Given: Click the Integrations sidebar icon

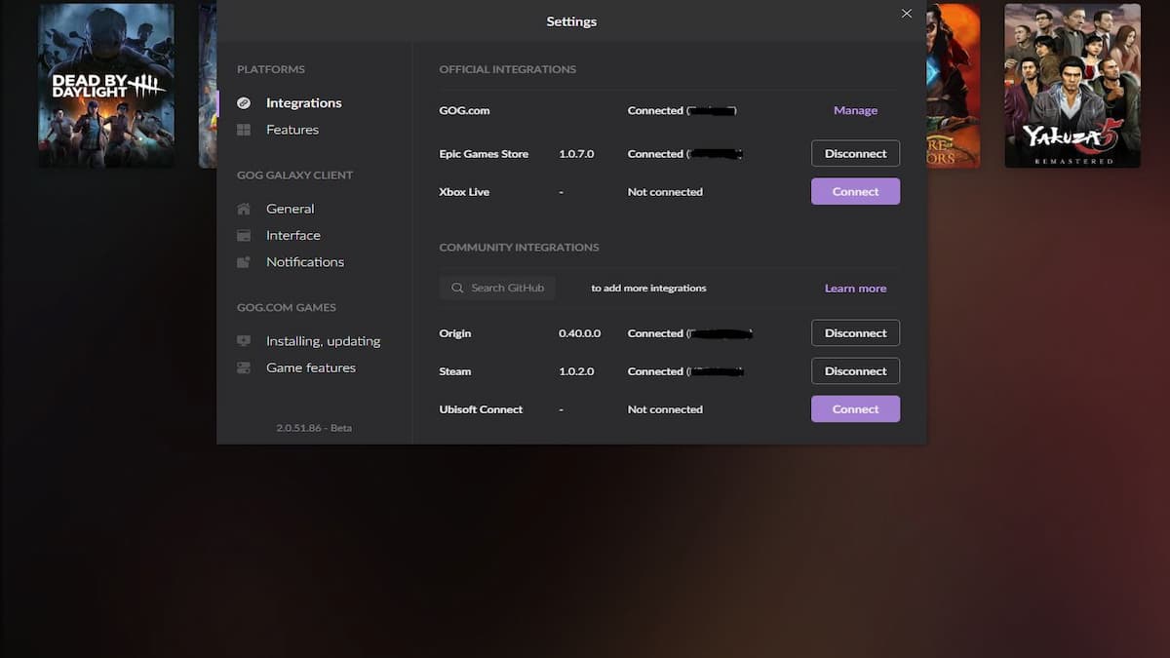Looking at the screenshot, I should [x=244, y=103].
